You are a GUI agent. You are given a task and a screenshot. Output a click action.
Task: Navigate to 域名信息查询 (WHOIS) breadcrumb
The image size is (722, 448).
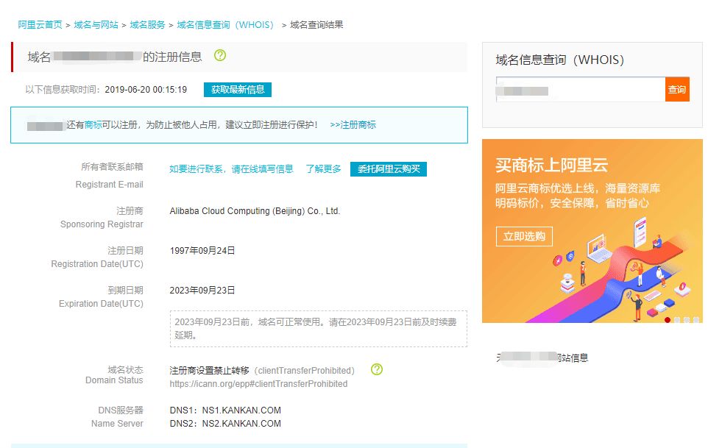(x=227, y=25)
